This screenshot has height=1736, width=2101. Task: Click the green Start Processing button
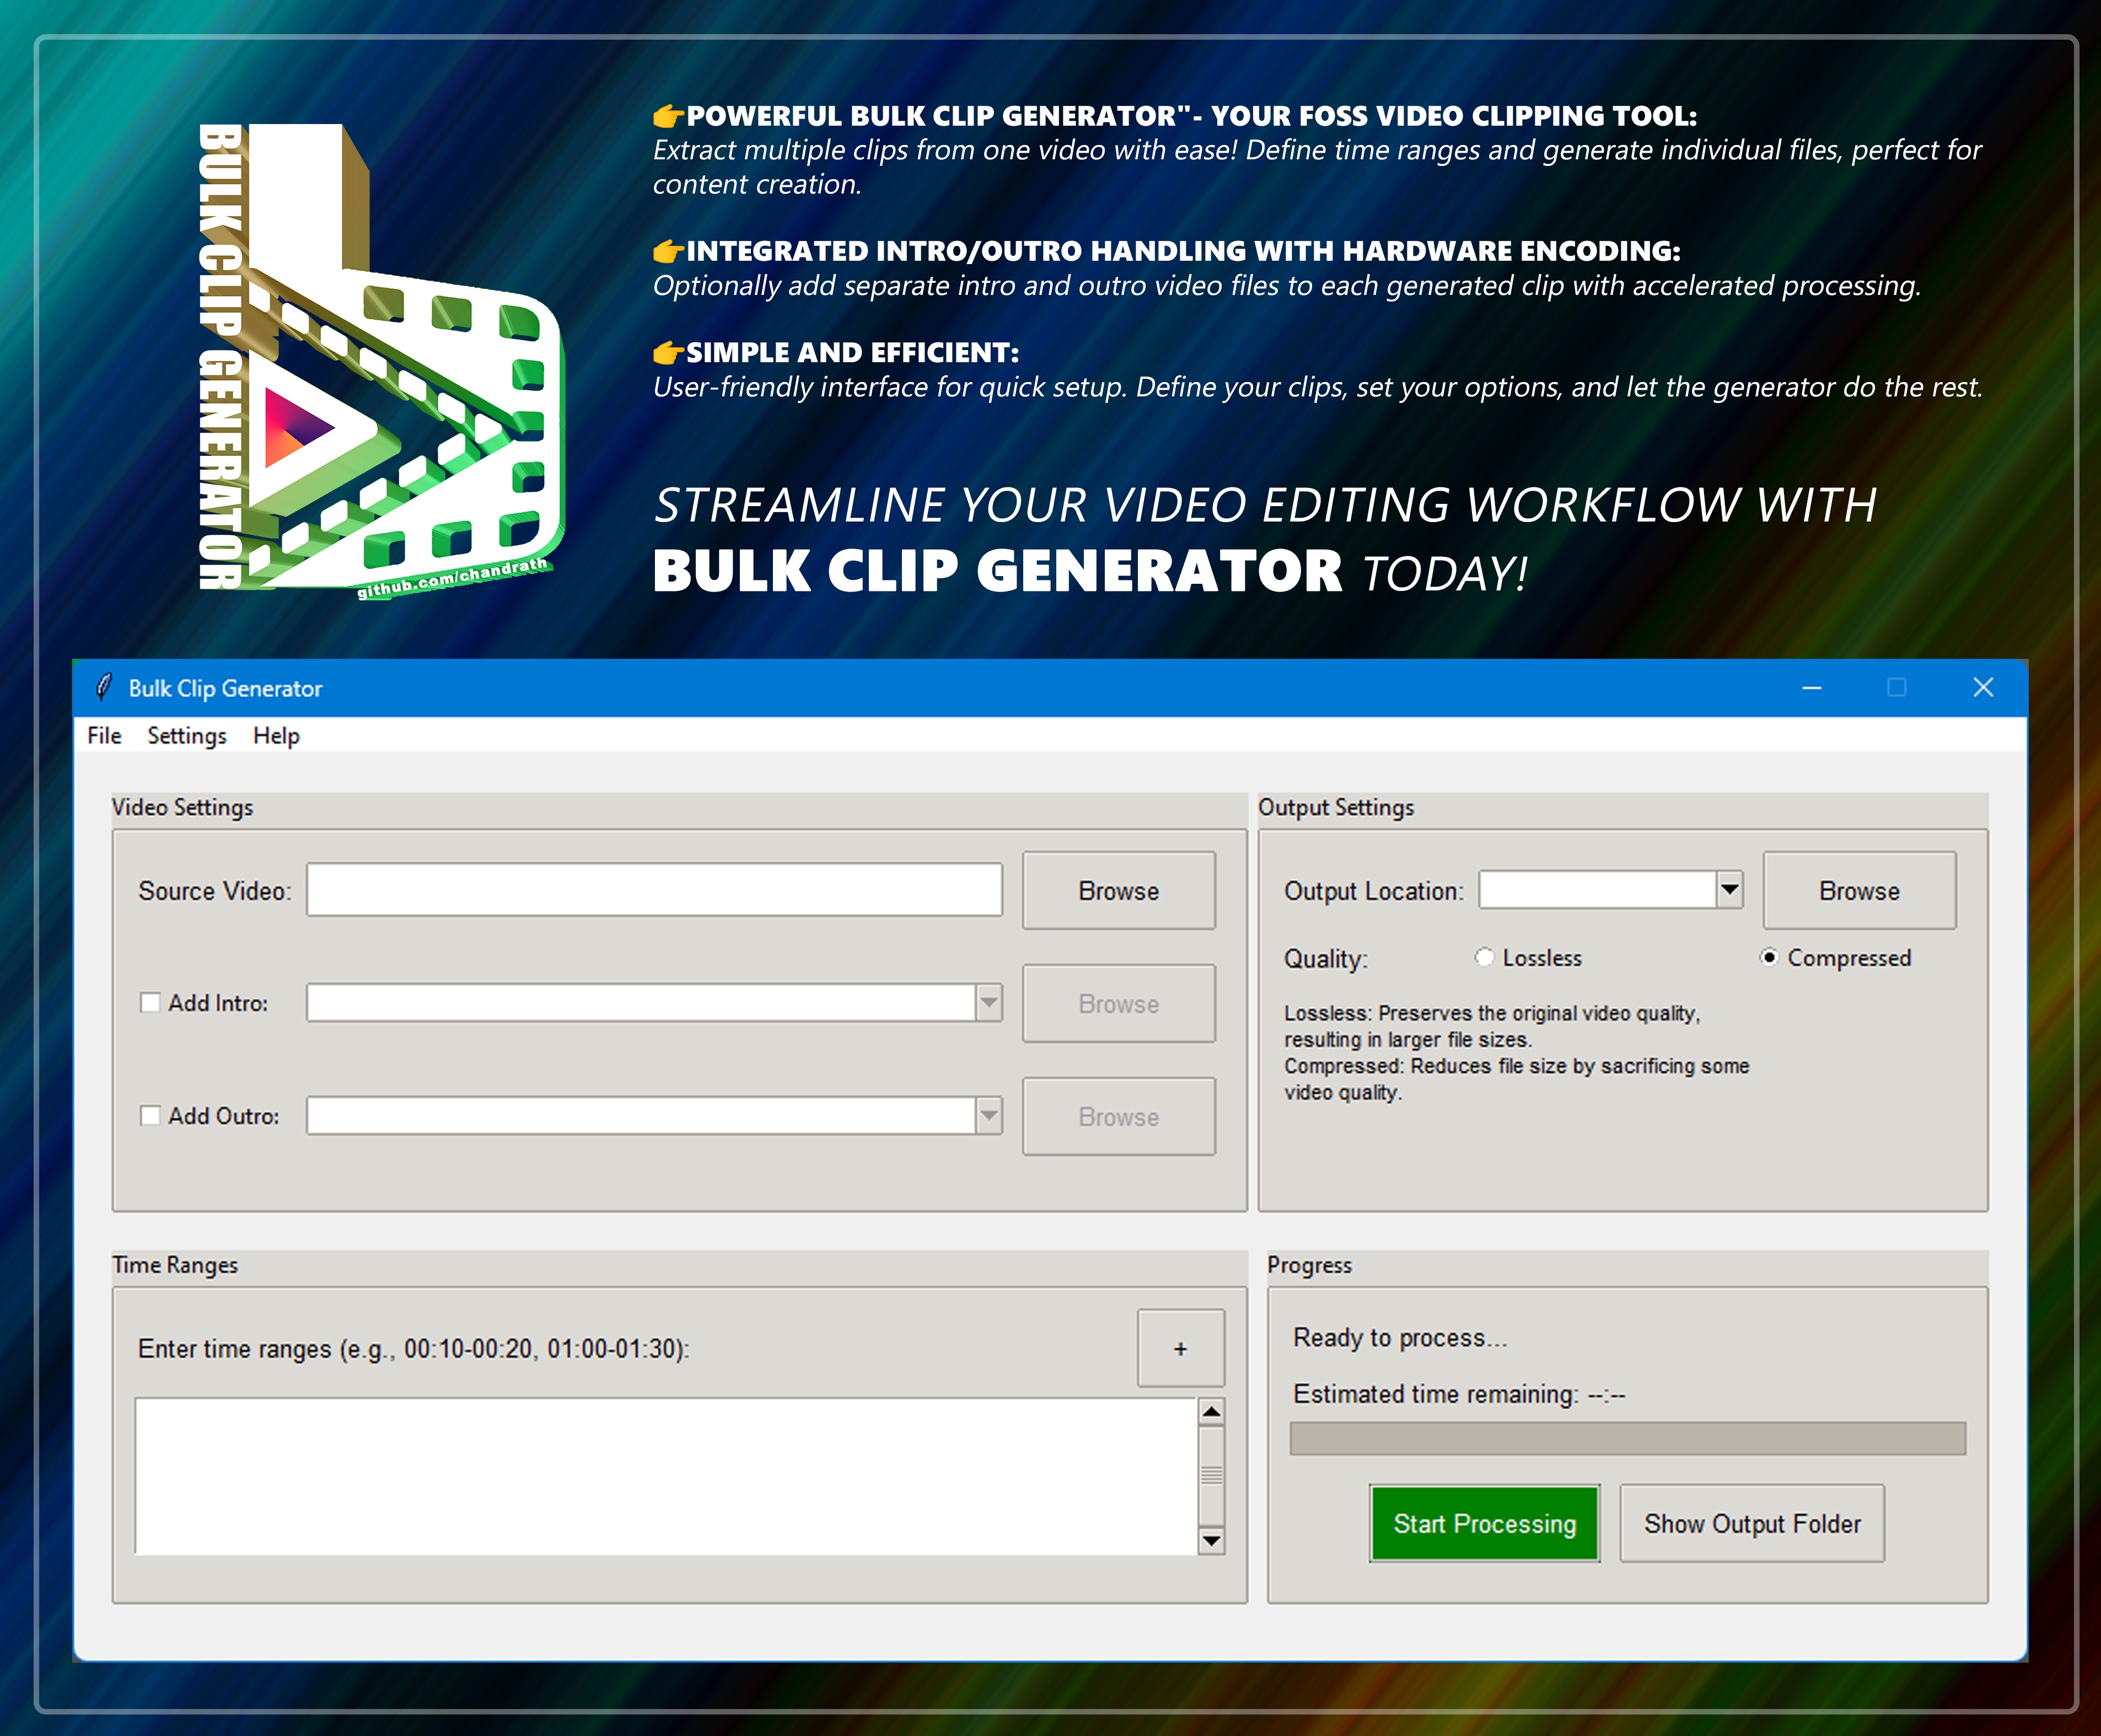point(1484,1523)
